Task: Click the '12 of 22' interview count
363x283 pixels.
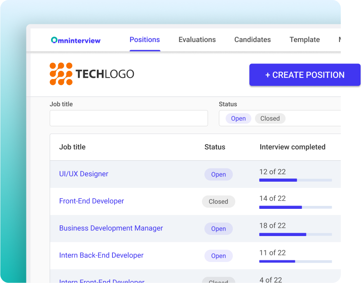Action: coord(272,172)
